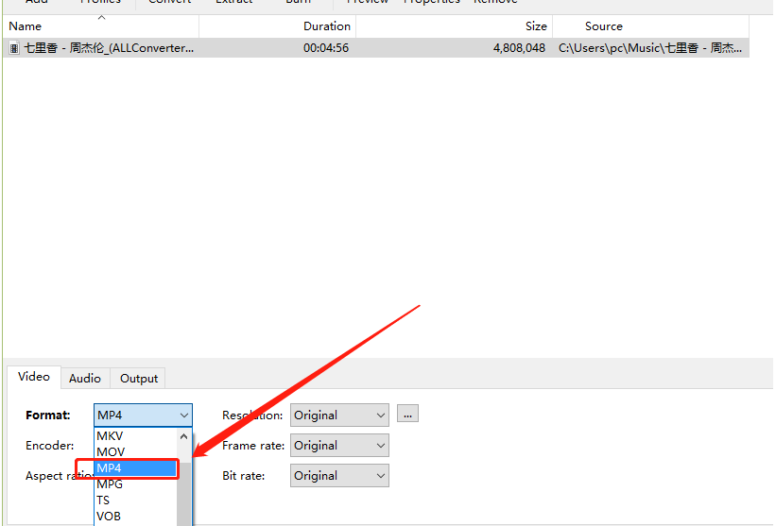Select the 七里香 file row icon
This screenshot has height=526, width=776.
(x=14, y=48)
